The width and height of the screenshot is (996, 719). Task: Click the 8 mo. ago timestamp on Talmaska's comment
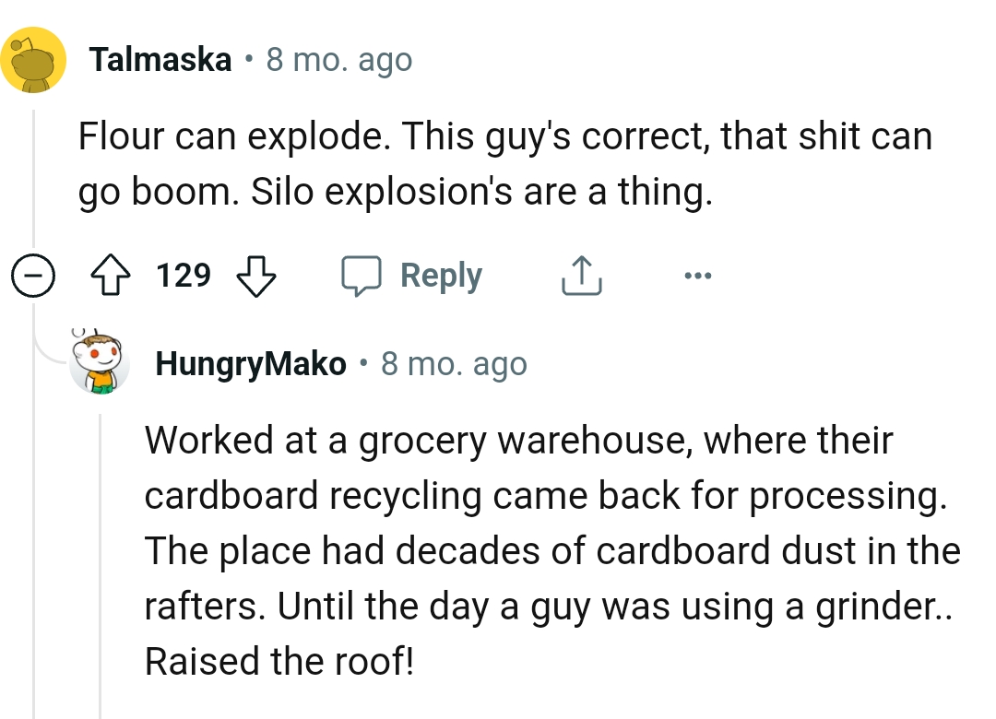(x=338, y=59)
